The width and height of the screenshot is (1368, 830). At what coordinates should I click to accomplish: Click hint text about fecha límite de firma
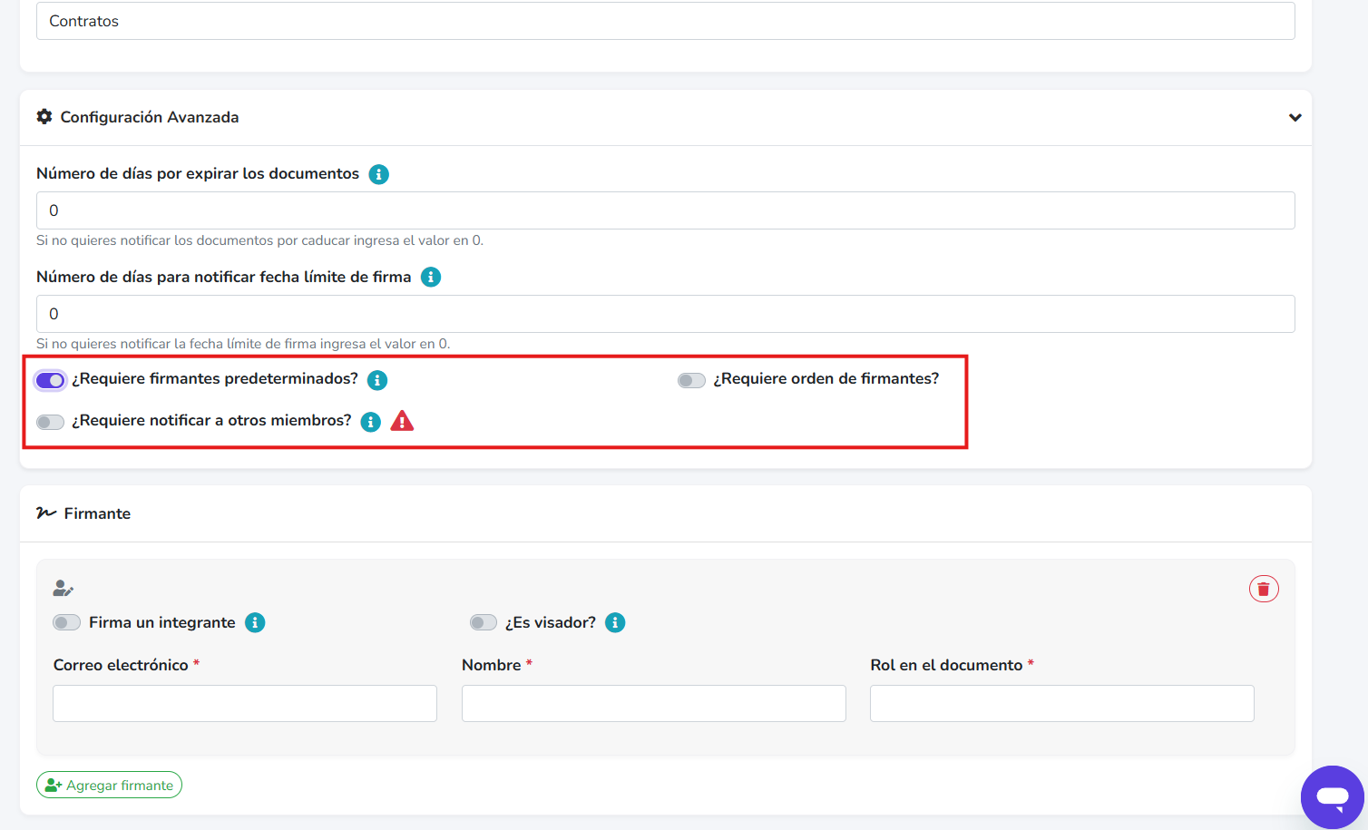pos(243,344)
